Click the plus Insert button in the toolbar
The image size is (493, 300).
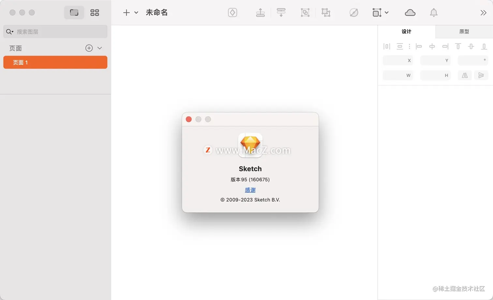pos(127,13)
